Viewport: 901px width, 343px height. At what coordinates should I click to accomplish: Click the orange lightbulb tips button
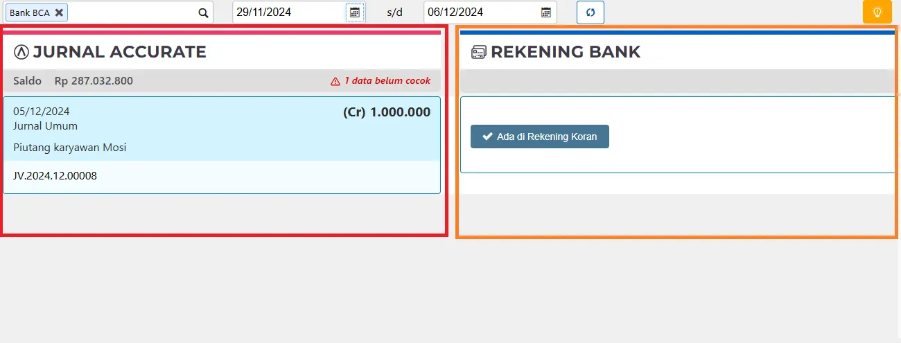(x=877, y=12)
